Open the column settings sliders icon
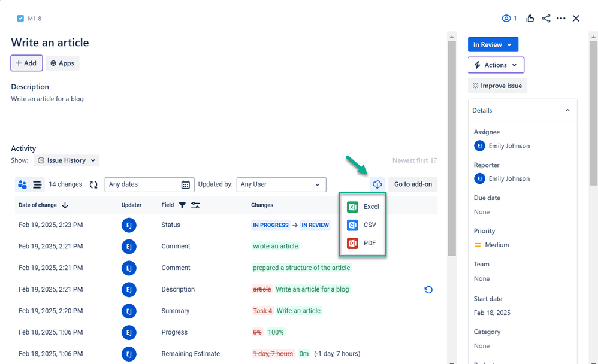 click(195, 205)
